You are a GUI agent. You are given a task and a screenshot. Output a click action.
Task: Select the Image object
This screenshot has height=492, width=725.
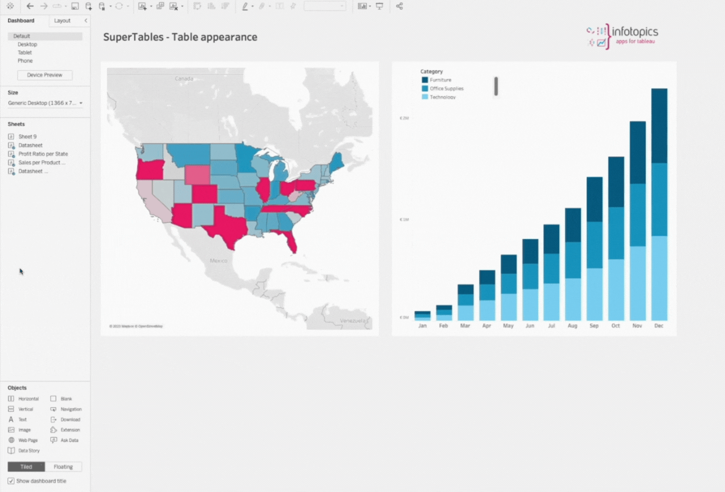(20, 430)
